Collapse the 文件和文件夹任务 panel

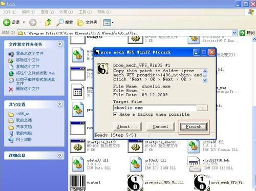tap(59, 44)
